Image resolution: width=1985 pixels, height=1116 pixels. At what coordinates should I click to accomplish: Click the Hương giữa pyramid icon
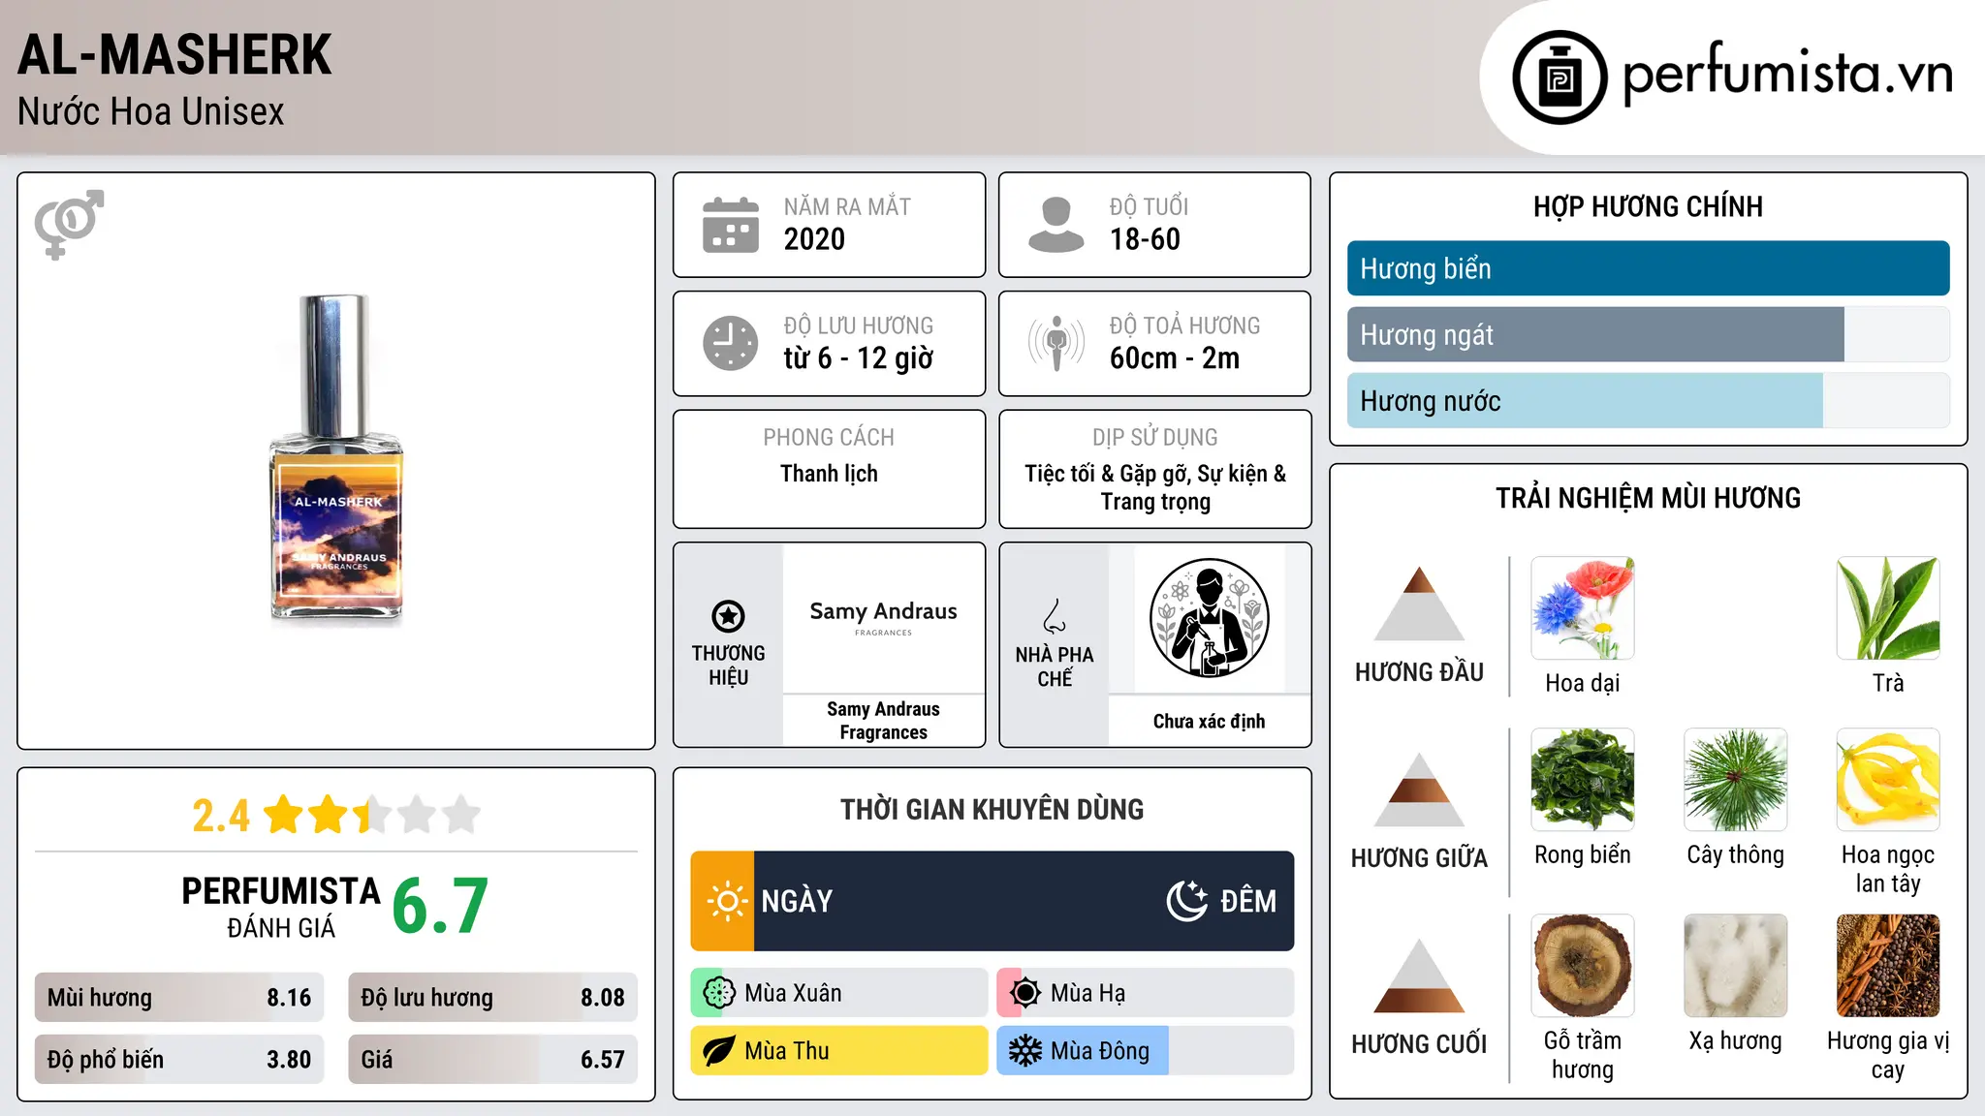coord(1419,790)
